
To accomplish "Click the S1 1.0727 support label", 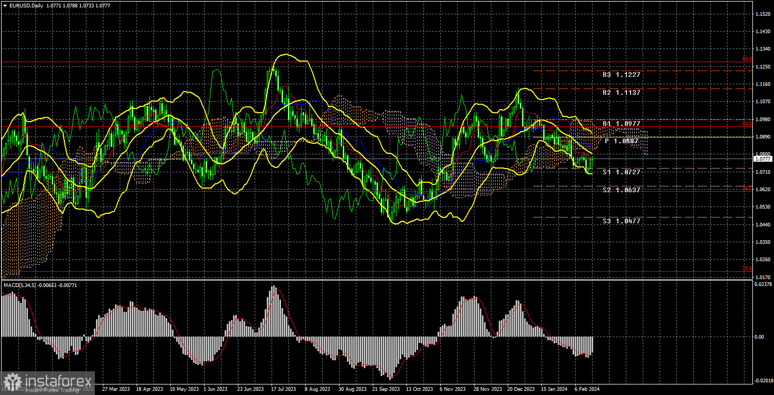I will click(x=622, y=172).
